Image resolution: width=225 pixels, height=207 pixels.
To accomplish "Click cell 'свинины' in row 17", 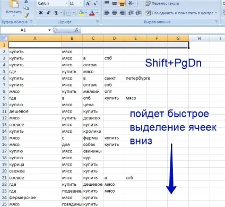I will tap(93, 151).
